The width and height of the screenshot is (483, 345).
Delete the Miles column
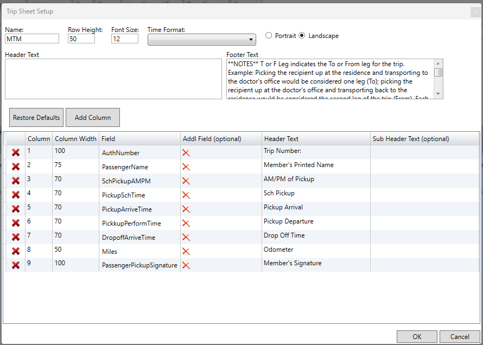(x=16, y=250)
